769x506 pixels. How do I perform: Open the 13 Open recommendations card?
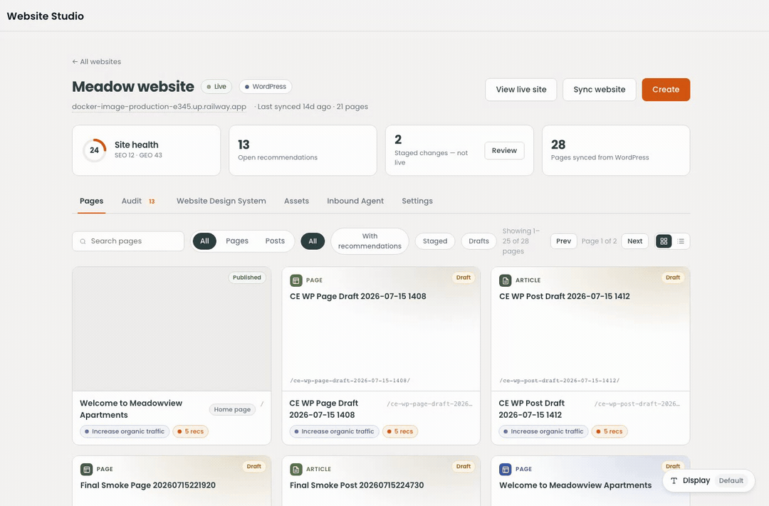[x=303, y=151]
